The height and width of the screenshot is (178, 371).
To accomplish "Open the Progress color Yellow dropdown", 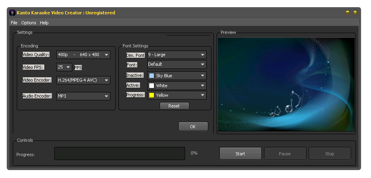I will point(177,95).
